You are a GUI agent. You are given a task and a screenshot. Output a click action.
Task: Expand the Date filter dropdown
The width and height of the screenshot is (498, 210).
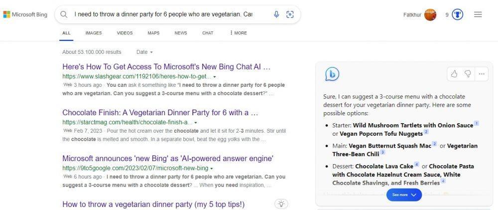pyautogui.click(x=144, y=52)
